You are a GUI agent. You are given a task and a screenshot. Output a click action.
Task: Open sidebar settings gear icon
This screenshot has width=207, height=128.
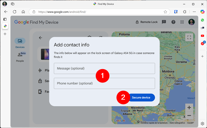(203, 124)
